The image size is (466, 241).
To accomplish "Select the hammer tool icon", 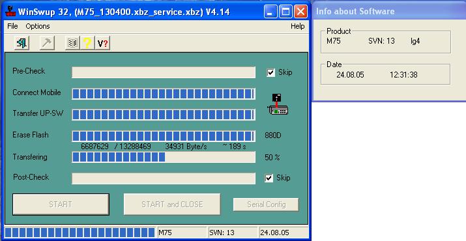I will pyautogui.click(x=47, y=43).
